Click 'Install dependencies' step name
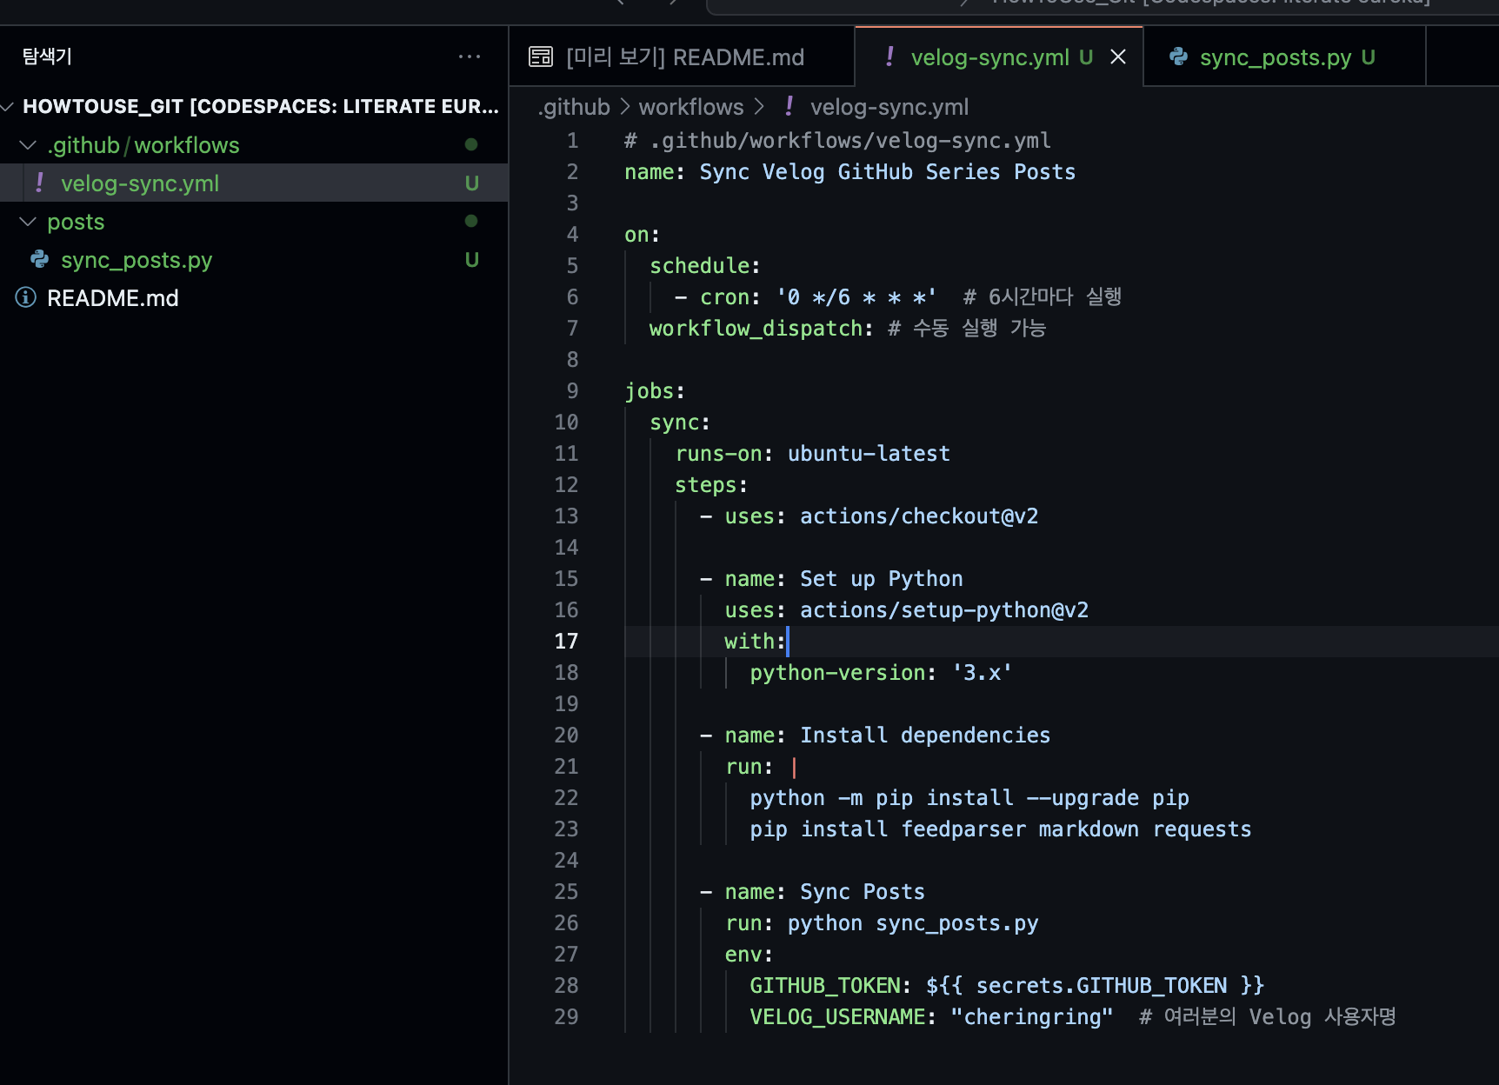Screen dimensions: 1499x1085 925,735
